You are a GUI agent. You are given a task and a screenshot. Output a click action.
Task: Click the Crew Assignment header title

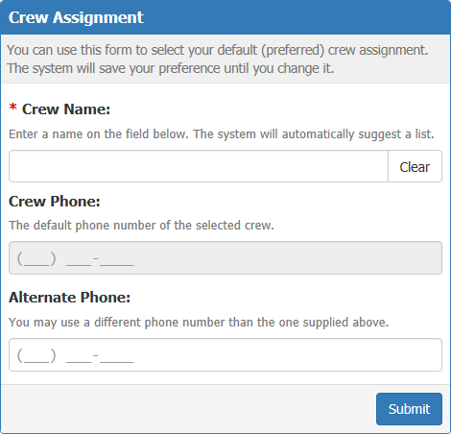(76, 17)
